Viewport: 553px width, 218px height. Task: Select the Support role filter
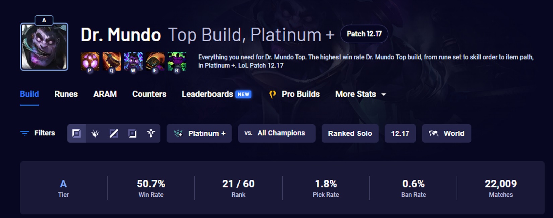click(151, 134)
